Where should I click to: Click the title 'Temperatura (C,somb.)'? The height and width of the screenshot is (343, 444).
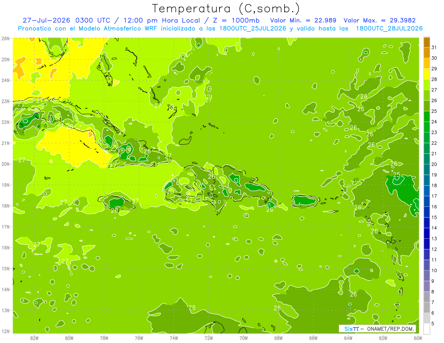pyautogui.click(x=226, y=9)
